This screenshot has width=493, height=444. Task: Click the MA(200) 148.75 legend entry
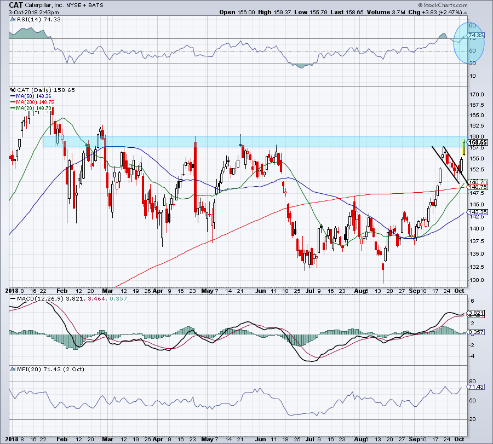tap(32, 102)
